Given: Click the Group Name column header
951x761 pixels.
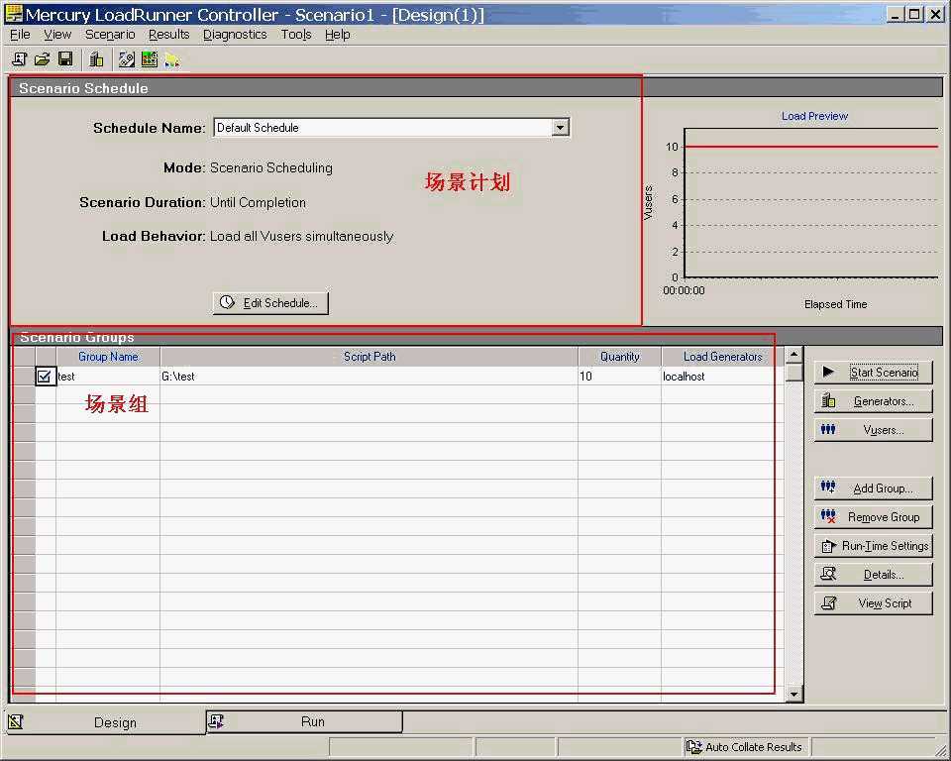Looking at the screenshot, I should pyautogui.click(x=108, y=357).
